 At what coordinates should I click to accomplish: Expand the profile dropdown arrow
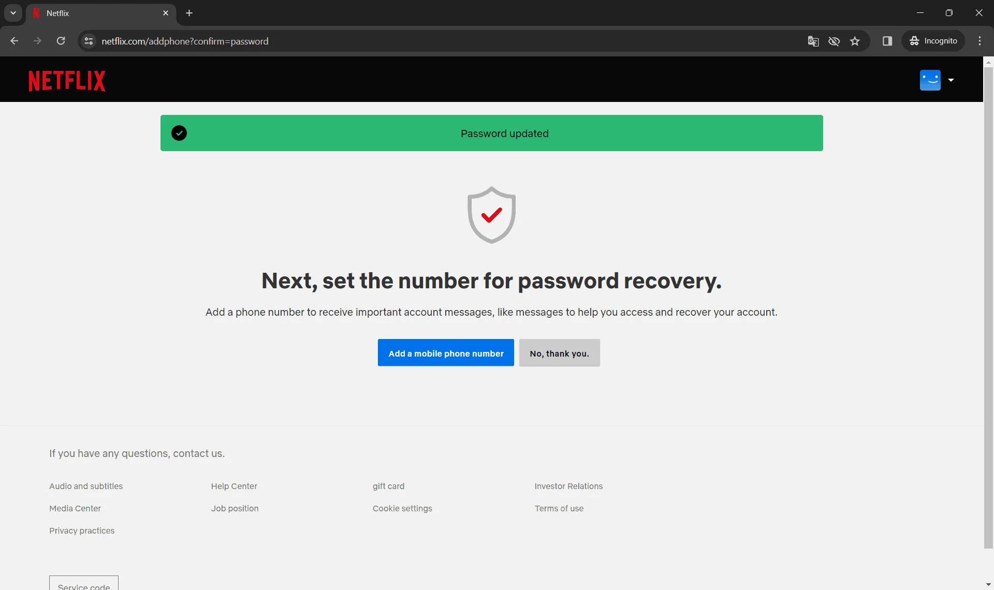coord(951,80)
